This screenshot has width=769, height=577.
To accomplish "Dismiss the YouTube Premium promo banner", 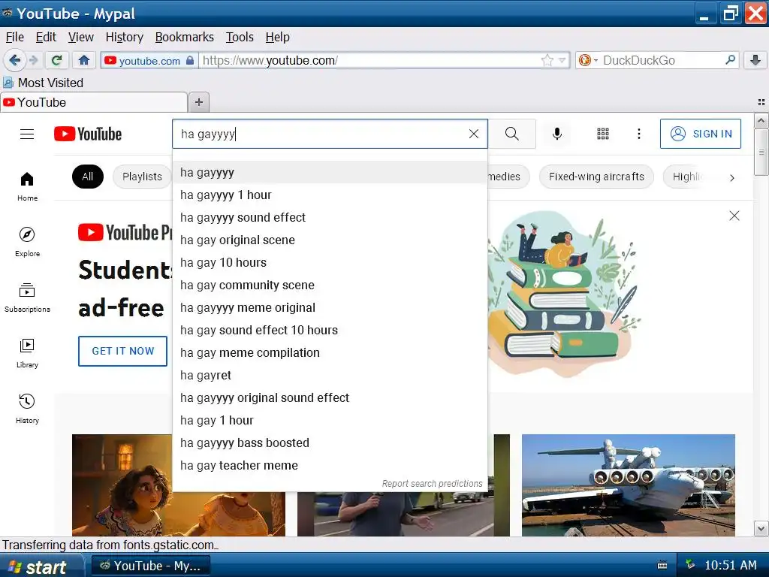I will (x=734, y=216).
